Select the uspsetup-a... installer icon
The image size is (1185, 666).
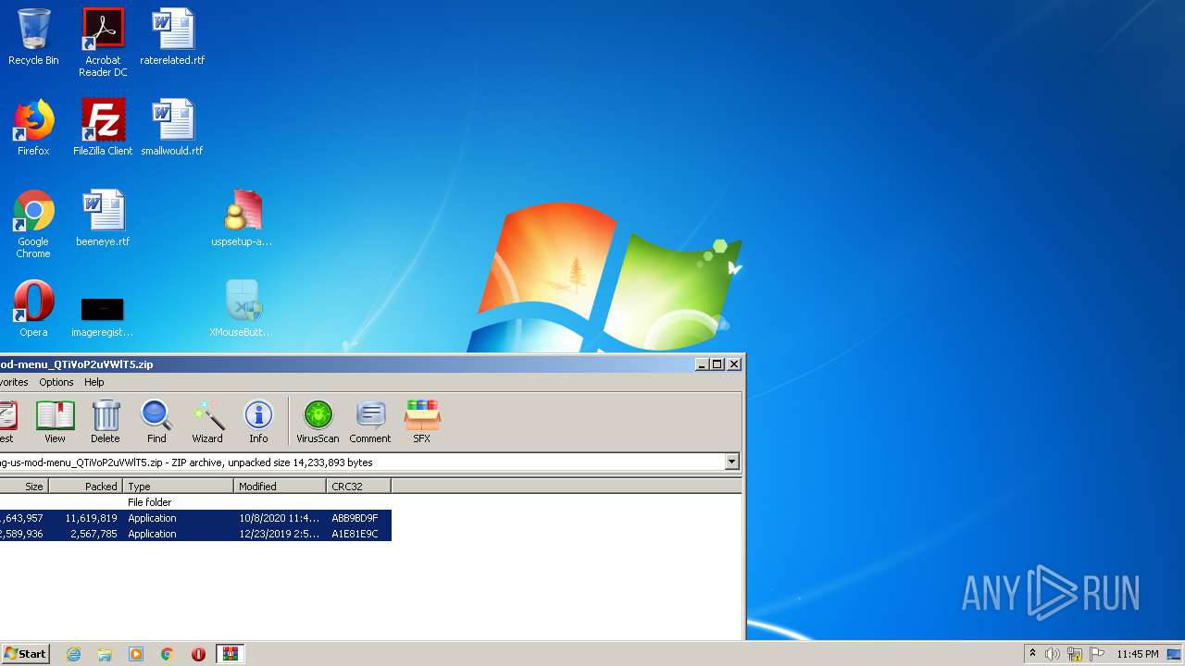[x=243, y=219]
